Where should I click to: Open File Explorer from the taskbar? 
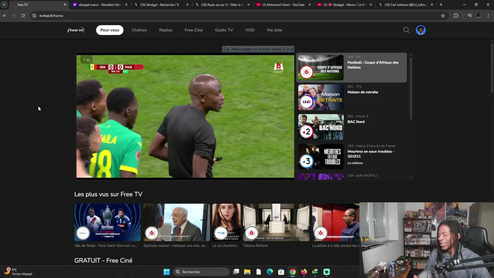[x=247, y=272]
